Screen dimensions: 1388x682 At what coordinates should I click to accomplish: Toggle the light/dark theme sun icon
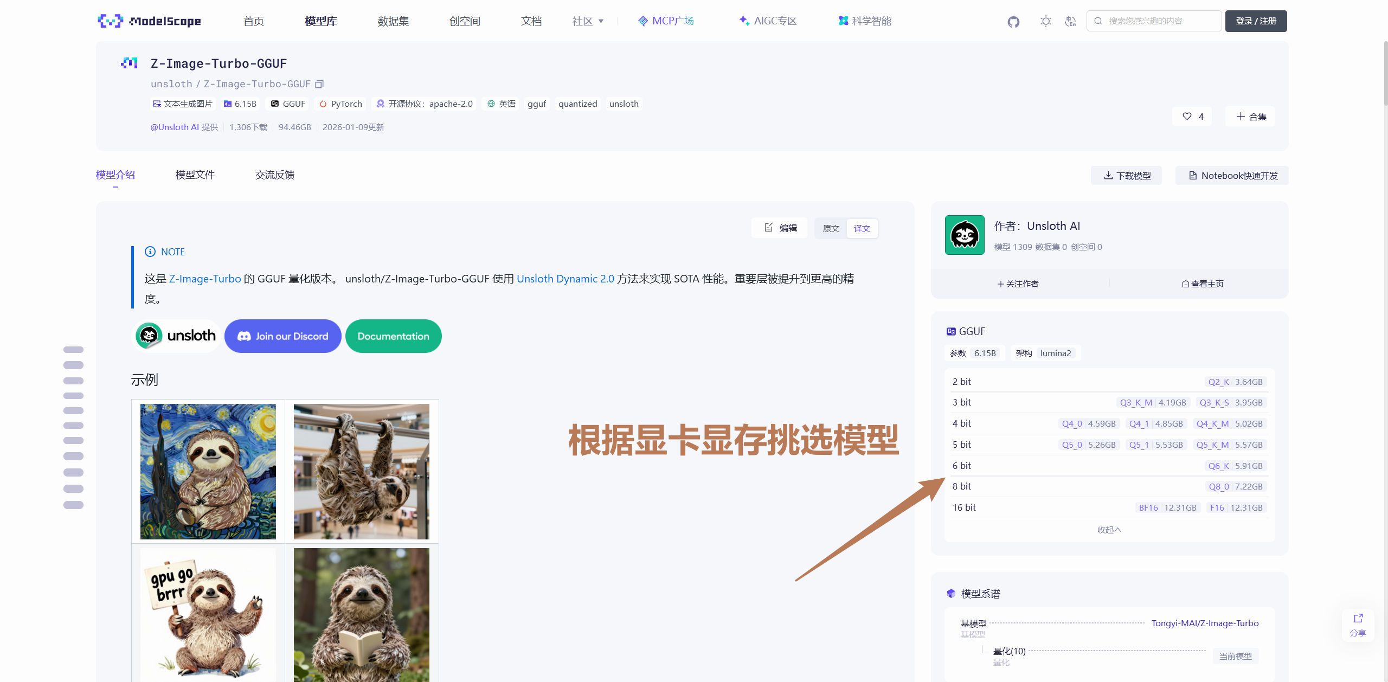click(x=1046, y=21)
